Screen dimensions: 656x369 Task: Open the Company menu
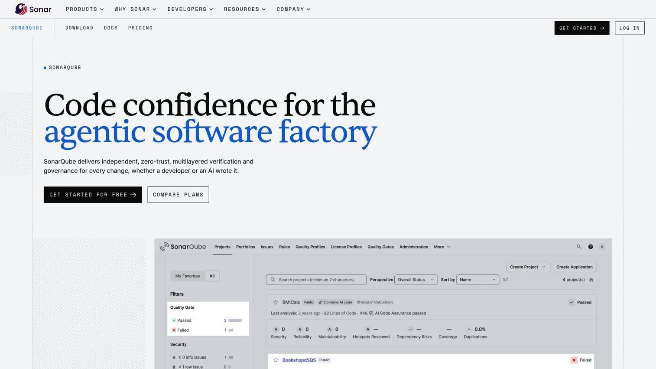click(x=293, y=9)
